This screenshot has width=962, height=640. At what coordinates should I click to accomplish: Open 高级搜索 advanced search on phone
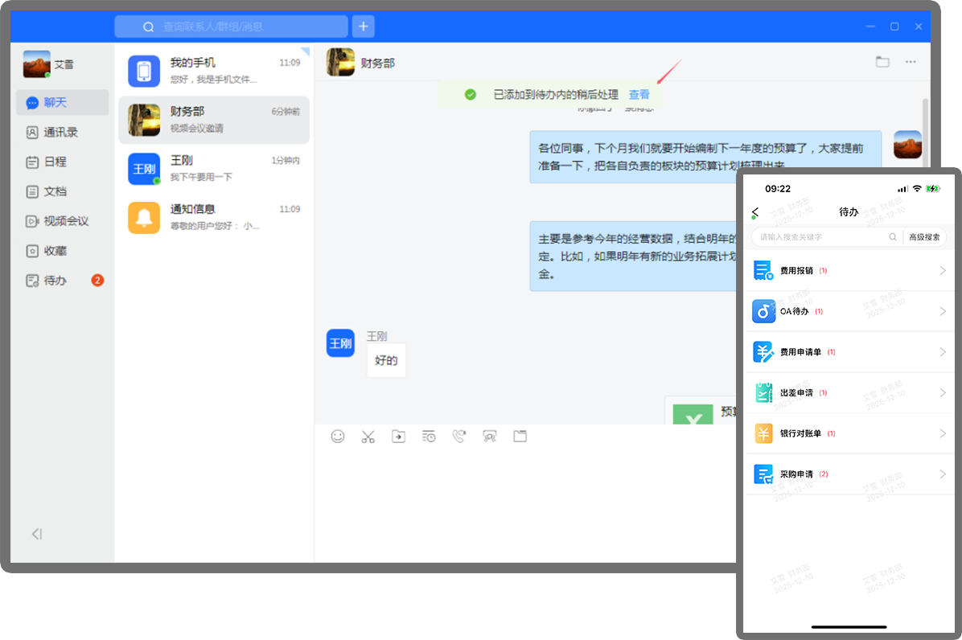coord(924,237)
